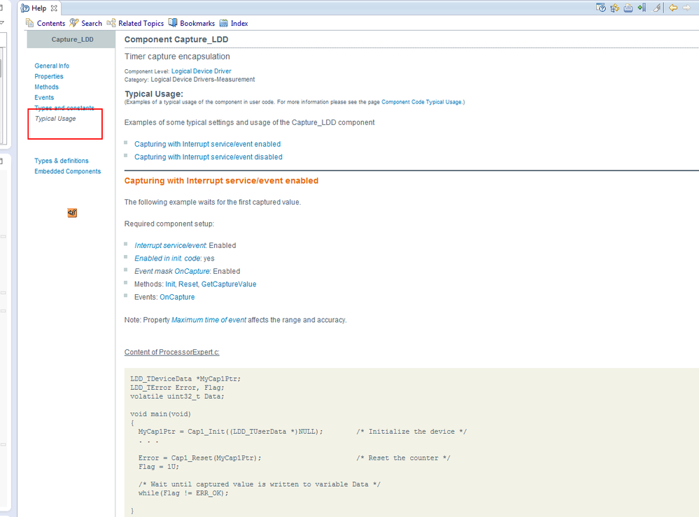Open help Bookmarks list
699x517 pixels.
[x=192, y=23]
